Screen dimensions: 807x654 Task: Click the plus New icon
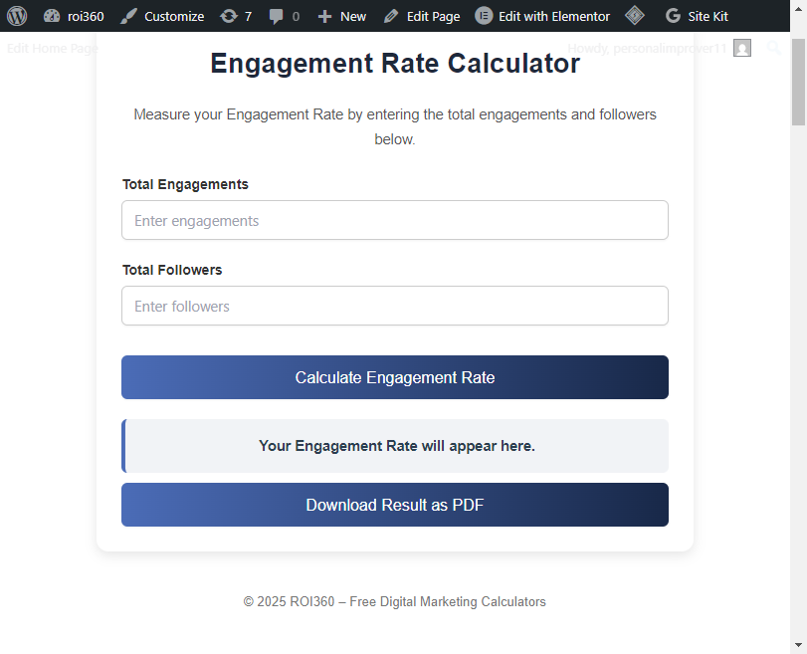324,16
